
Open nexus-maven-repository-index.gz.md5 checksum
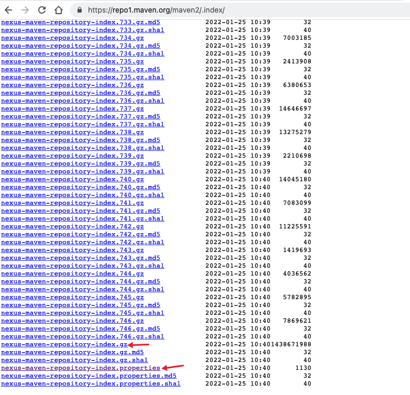point(72,353)
